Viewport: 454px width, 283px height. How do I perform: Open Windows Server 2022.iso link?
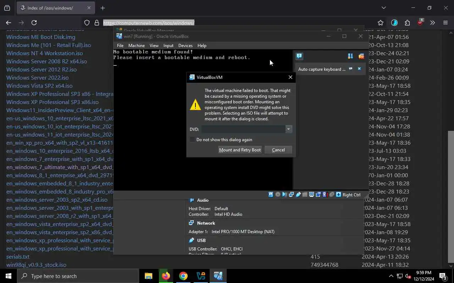pos(38,77)
